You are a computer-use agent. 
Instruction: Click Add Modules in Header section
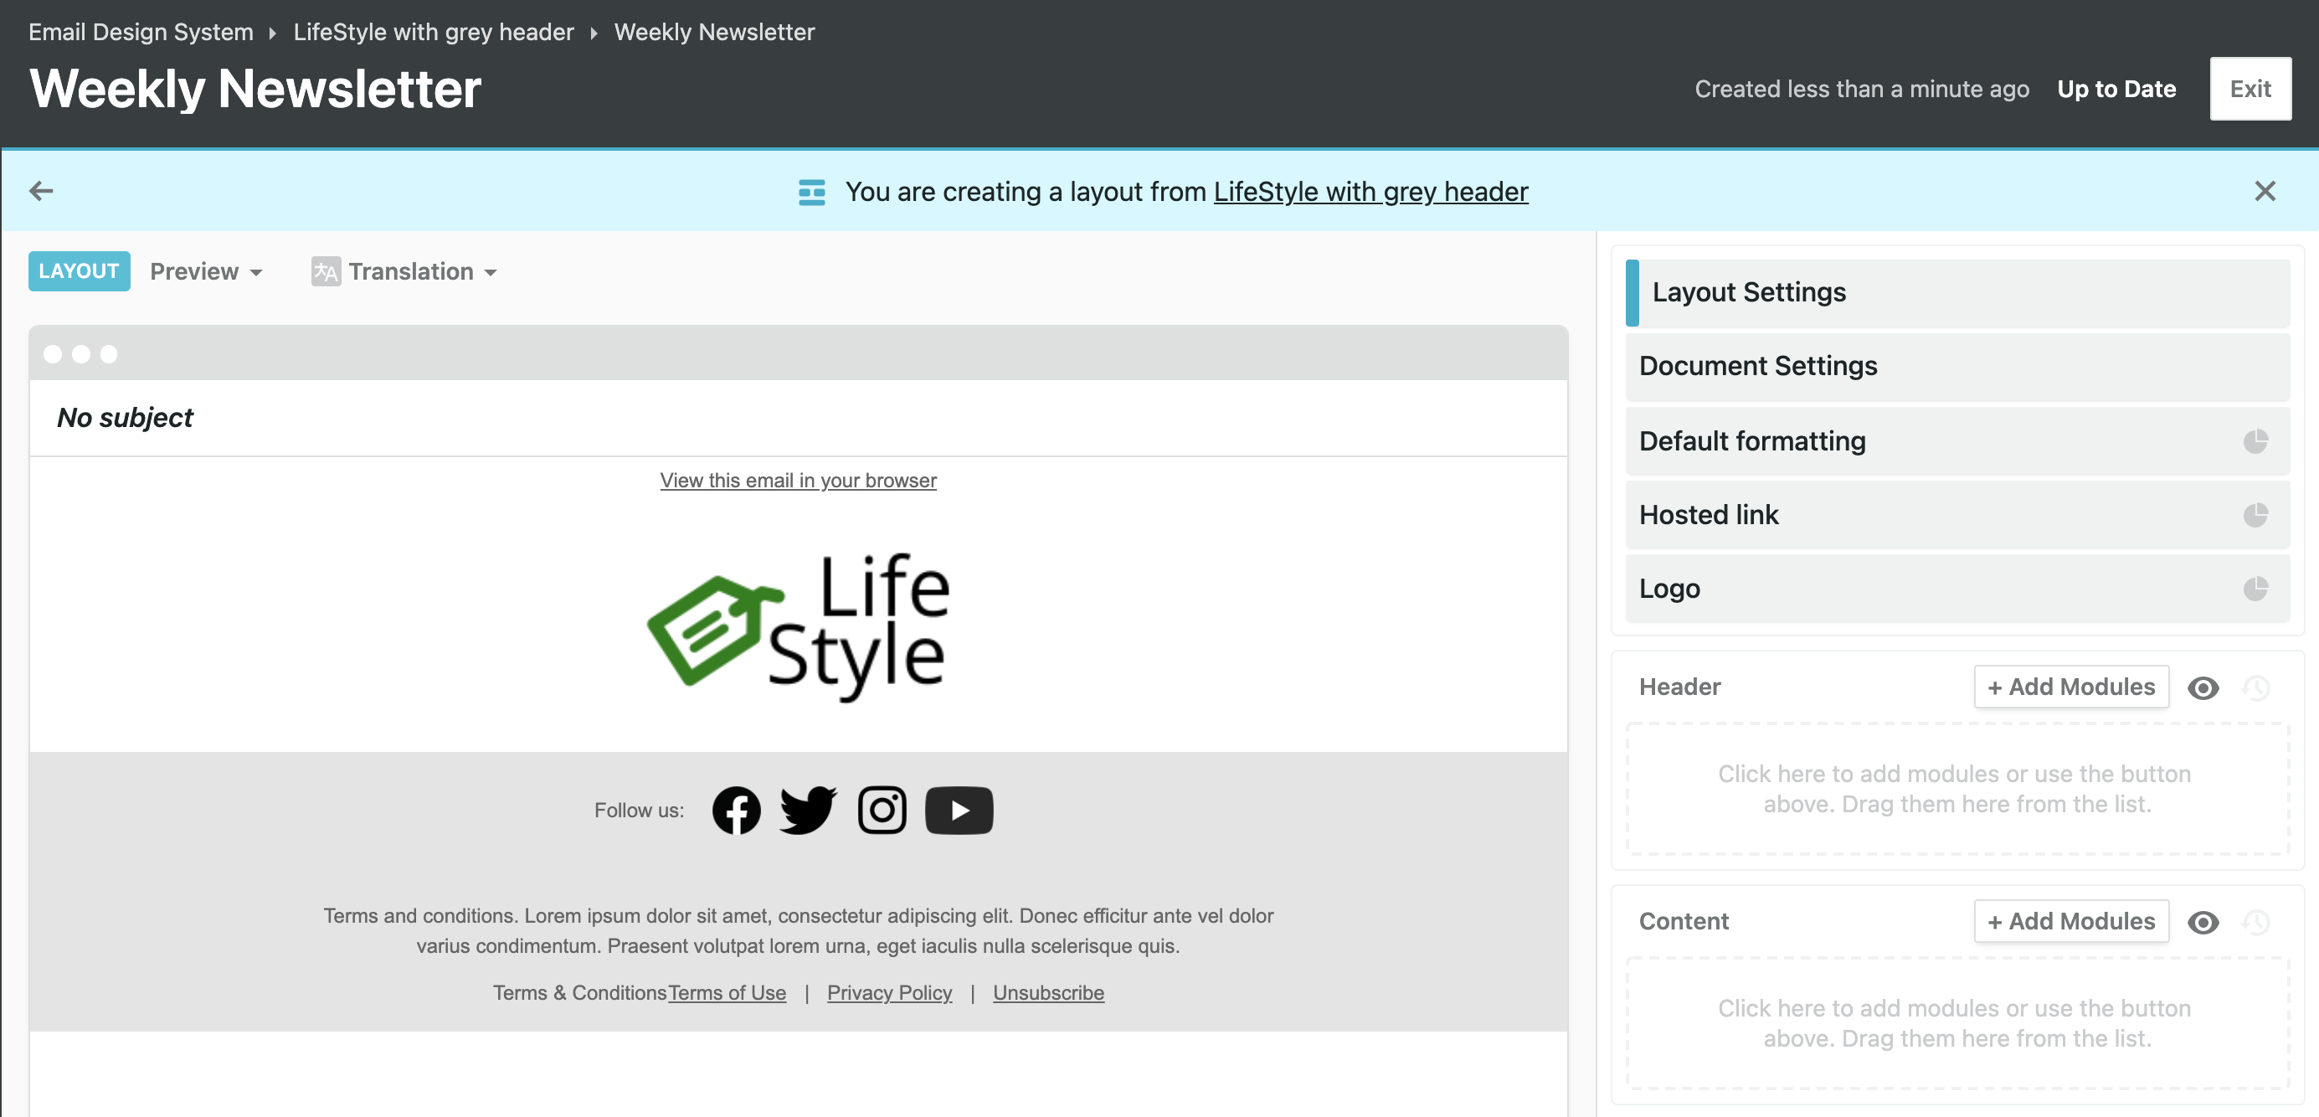click(x=2070, y=687)
